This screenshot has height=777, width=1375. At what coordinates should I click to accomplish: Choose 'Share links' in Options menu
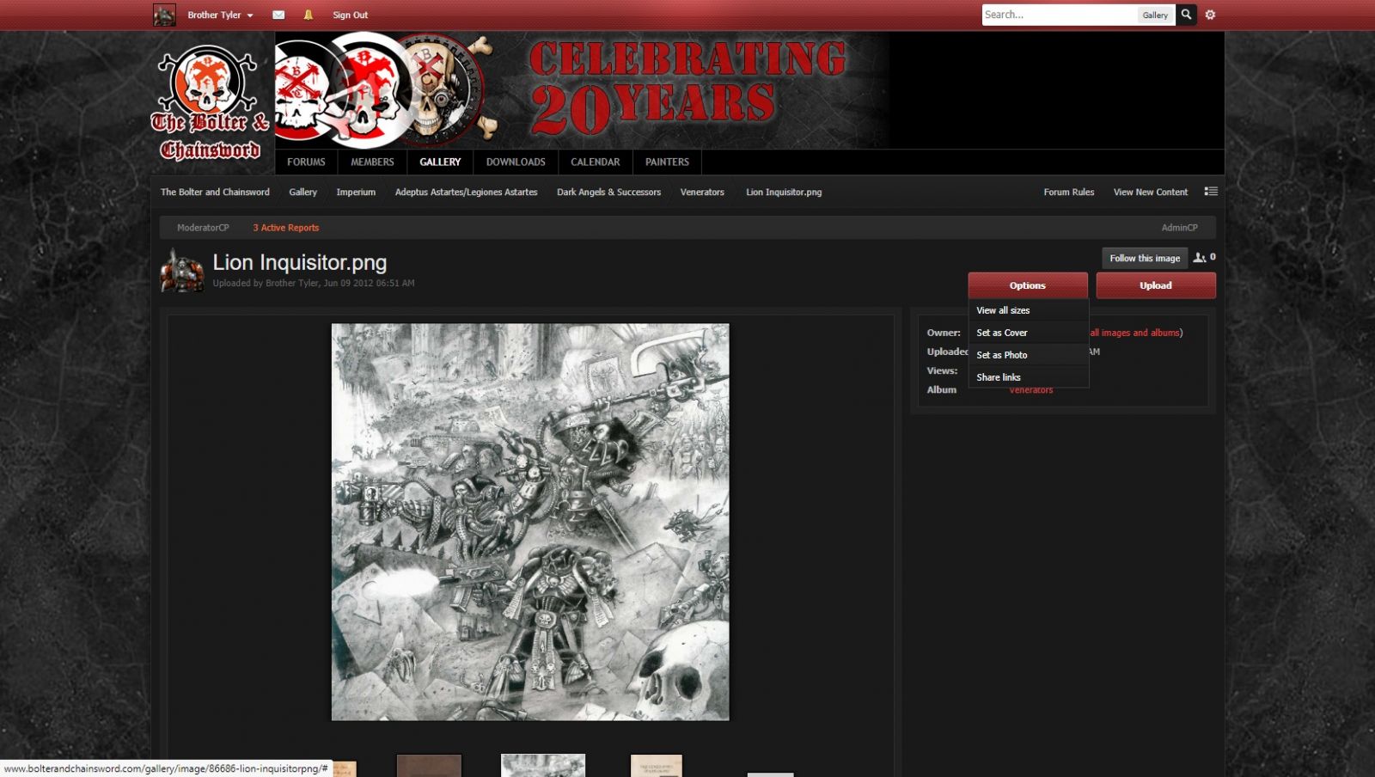click(x=999, y=377)
